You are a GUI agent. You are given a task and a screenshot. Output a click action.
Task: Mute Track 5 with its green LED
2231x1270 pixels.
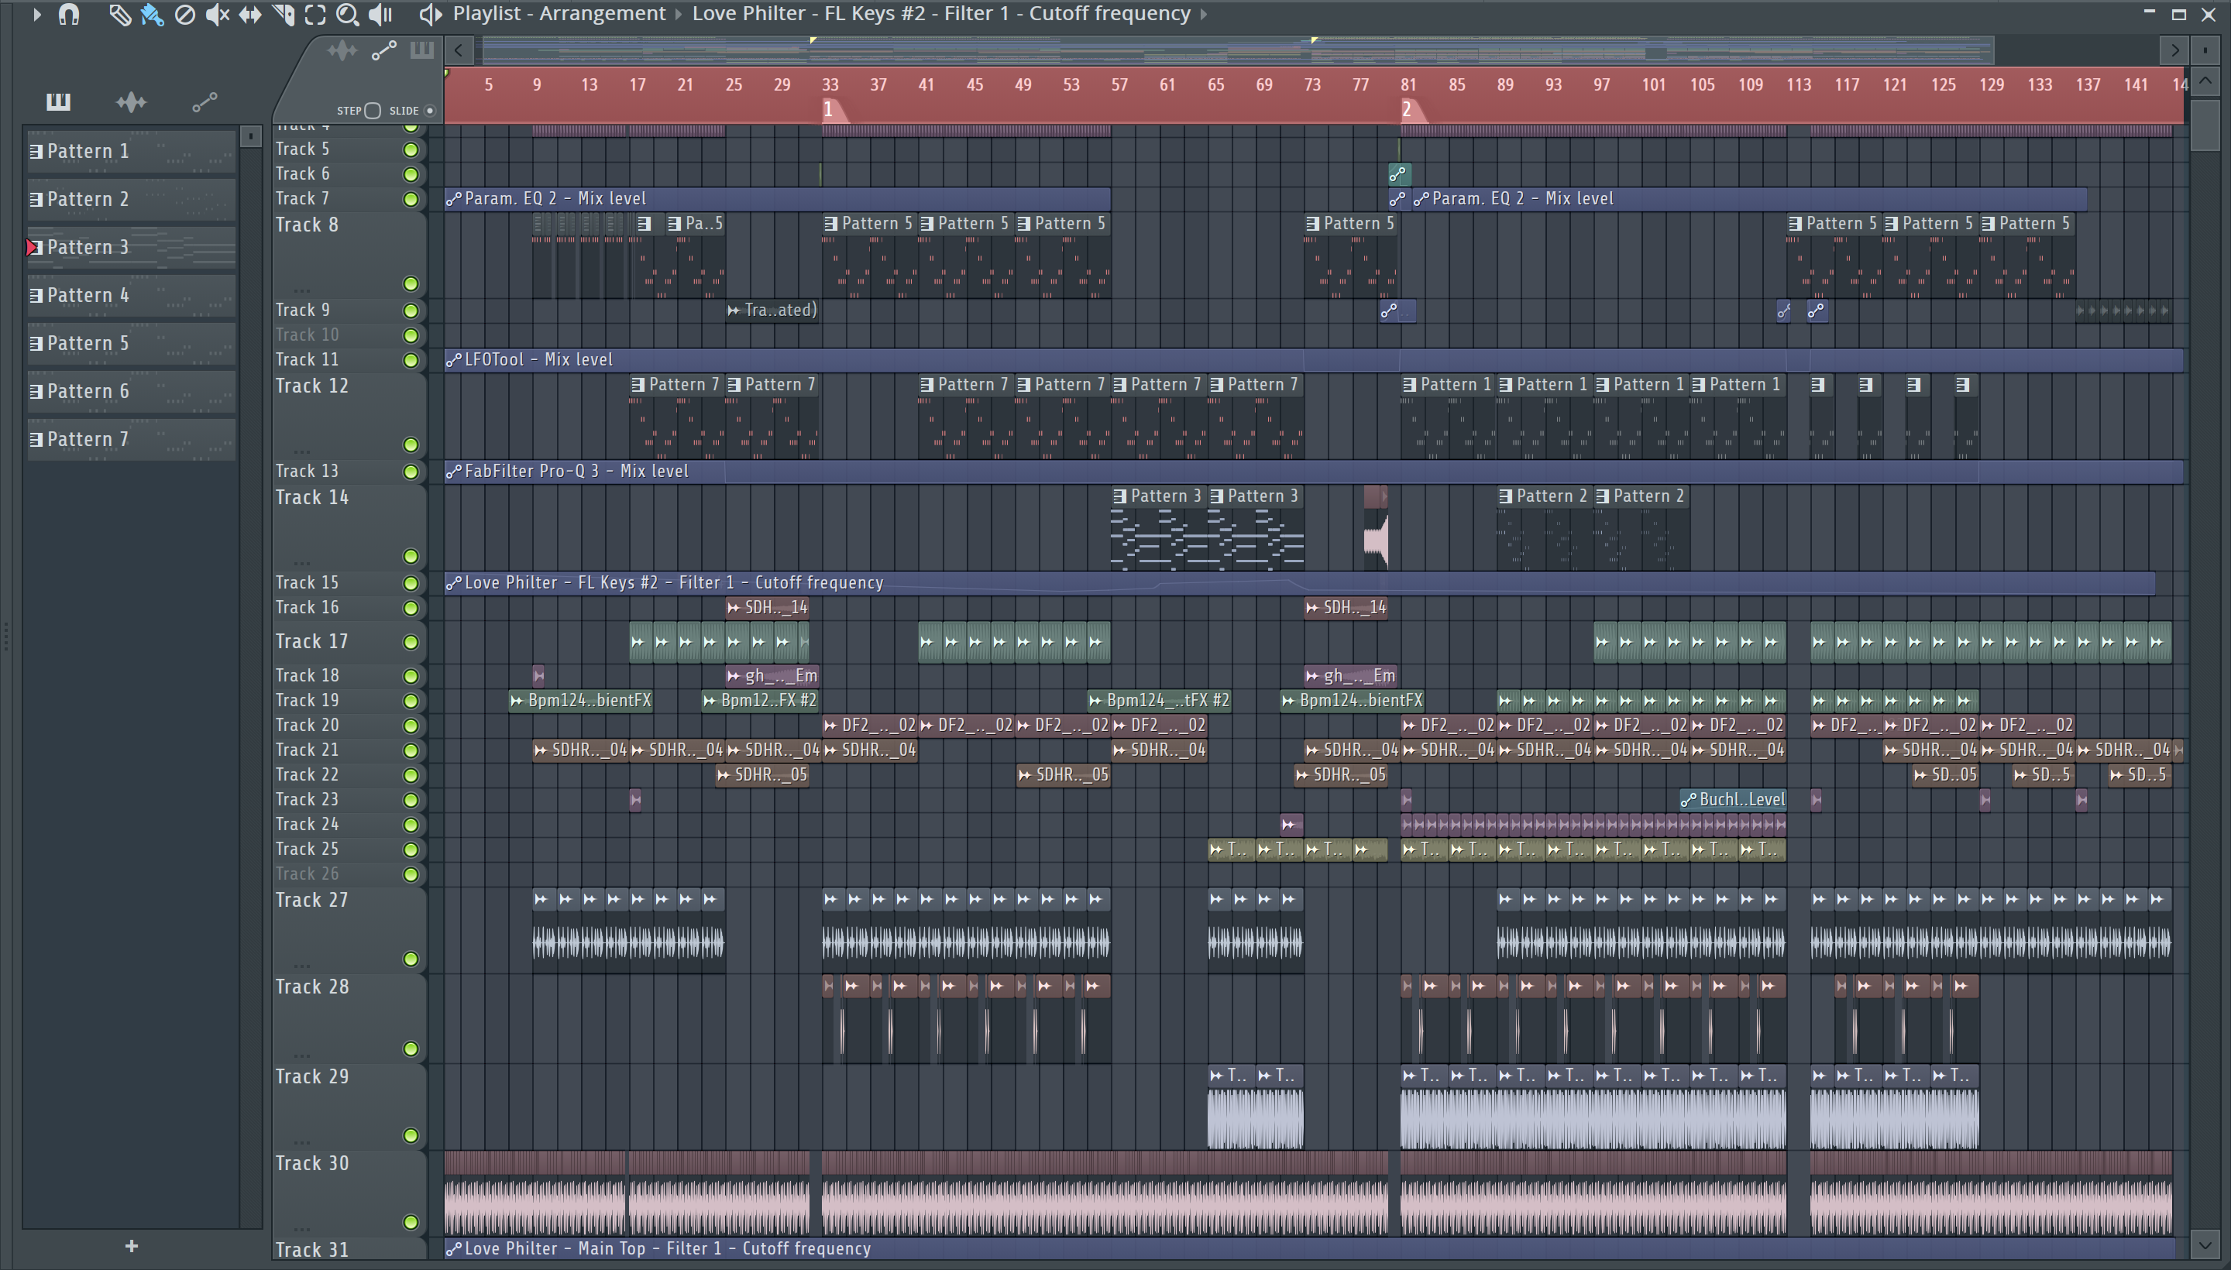(410, 150)
